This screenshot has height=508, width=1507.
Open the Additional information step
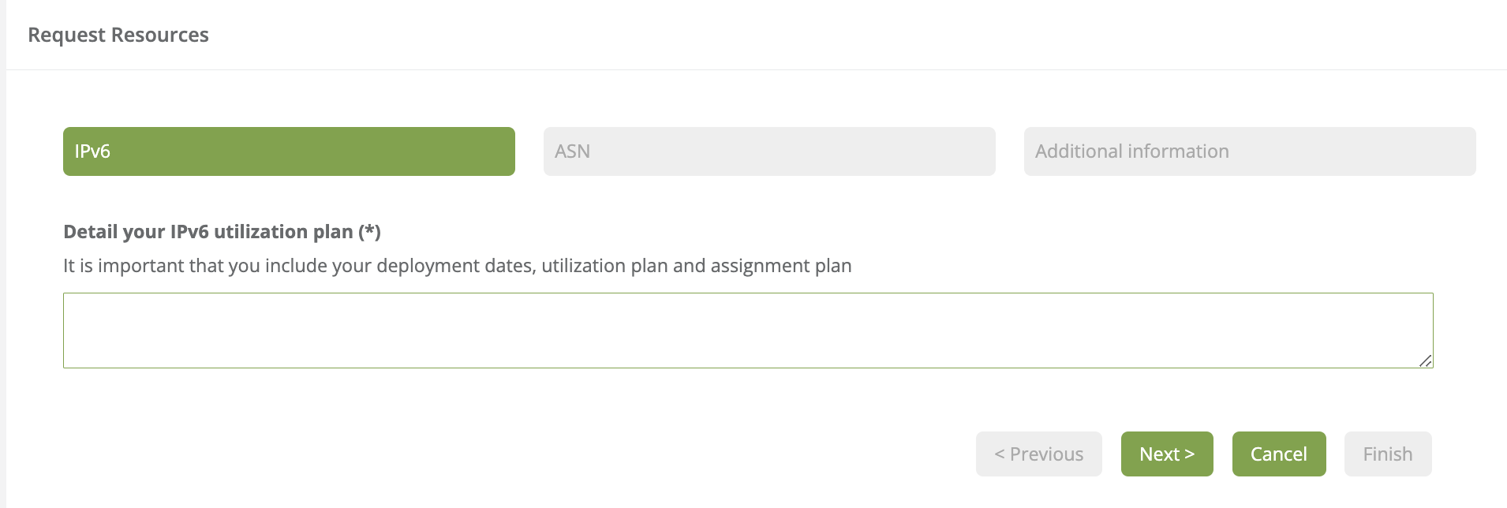pyautogui.click(x=1250, y=151)
